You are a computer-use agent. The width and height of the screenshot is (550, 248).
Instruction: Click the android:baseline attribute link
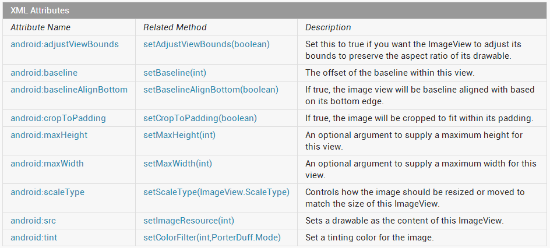(44, 73)
